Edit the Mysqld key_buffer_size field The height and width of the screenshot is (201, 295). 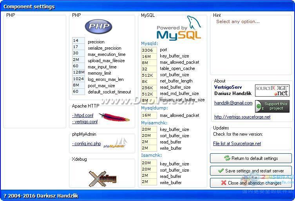[149, 56]
